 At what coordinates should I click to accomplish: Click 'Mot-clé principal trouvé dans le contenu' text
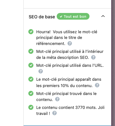(x=66, y=97)
